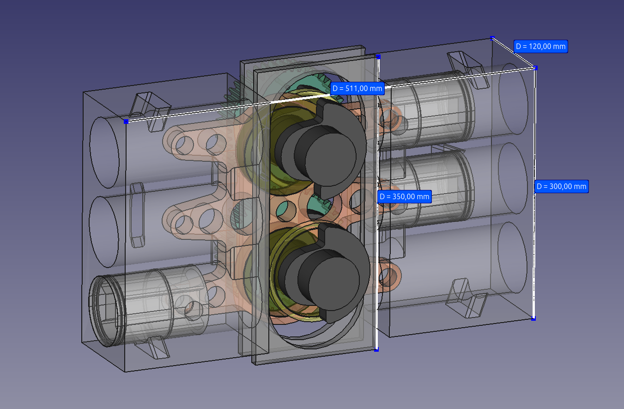Click blue point joining 120 mm and 300 mm lines
624x409 pixels.
click(536, 68)
